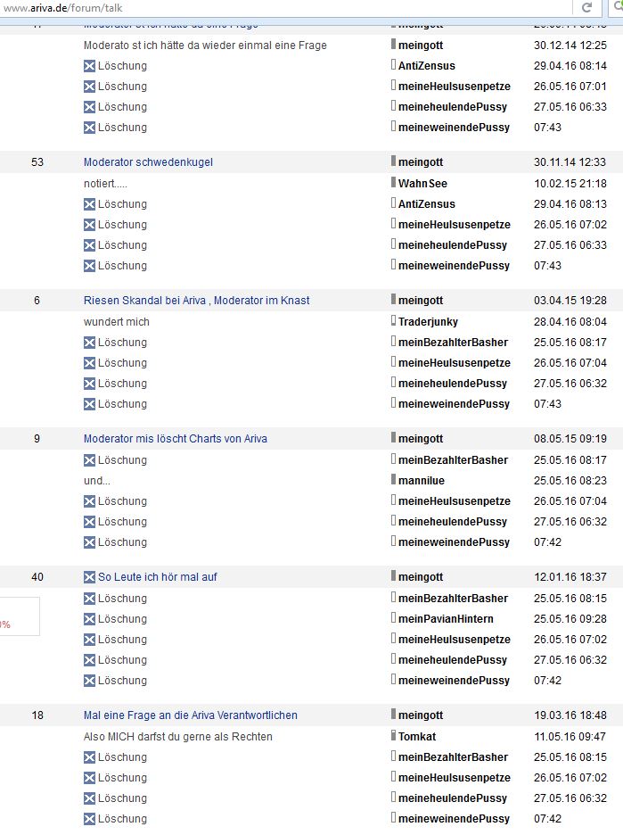Viewport: 623px width, 835px height.
Task: Open 'Riesen Skandal bei Ariva, Moderator im Knast'
Action: [x=196, y=301]
